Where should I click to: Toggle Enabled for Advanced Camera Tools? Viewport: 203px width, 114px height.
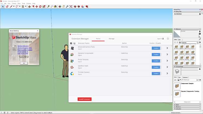[x=156, y=48]
